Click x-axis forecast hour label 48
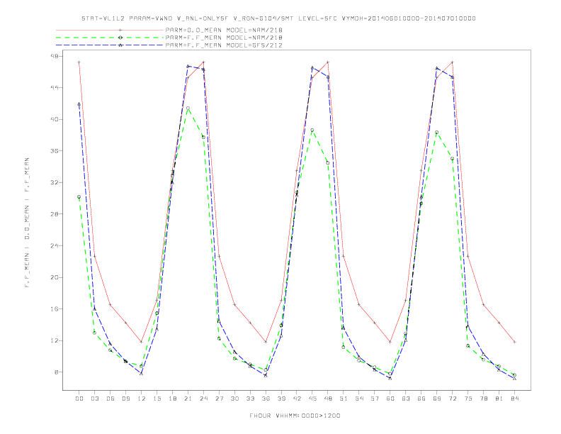The height and width of the screenshot is (434, 561). pos(328,399)
